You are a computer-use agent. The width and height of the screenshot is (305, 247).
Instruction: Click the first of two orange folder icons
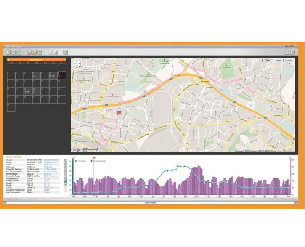(29, 52)
